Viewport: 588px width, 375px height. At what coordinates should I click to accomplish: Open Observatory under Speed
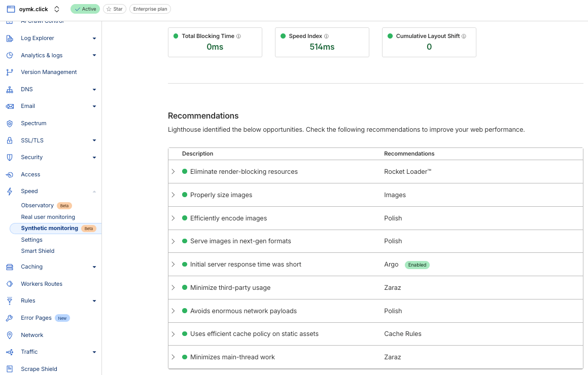tap(37, 205)
